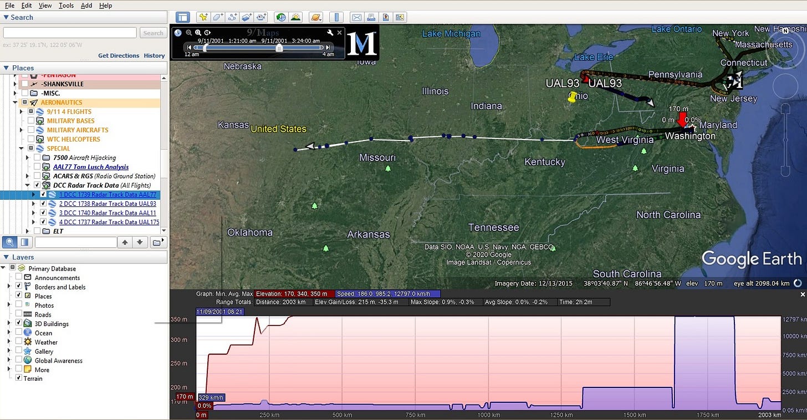
Task: Toggle the sidebar visibility toolbar button
Action: tap(182, 17)
